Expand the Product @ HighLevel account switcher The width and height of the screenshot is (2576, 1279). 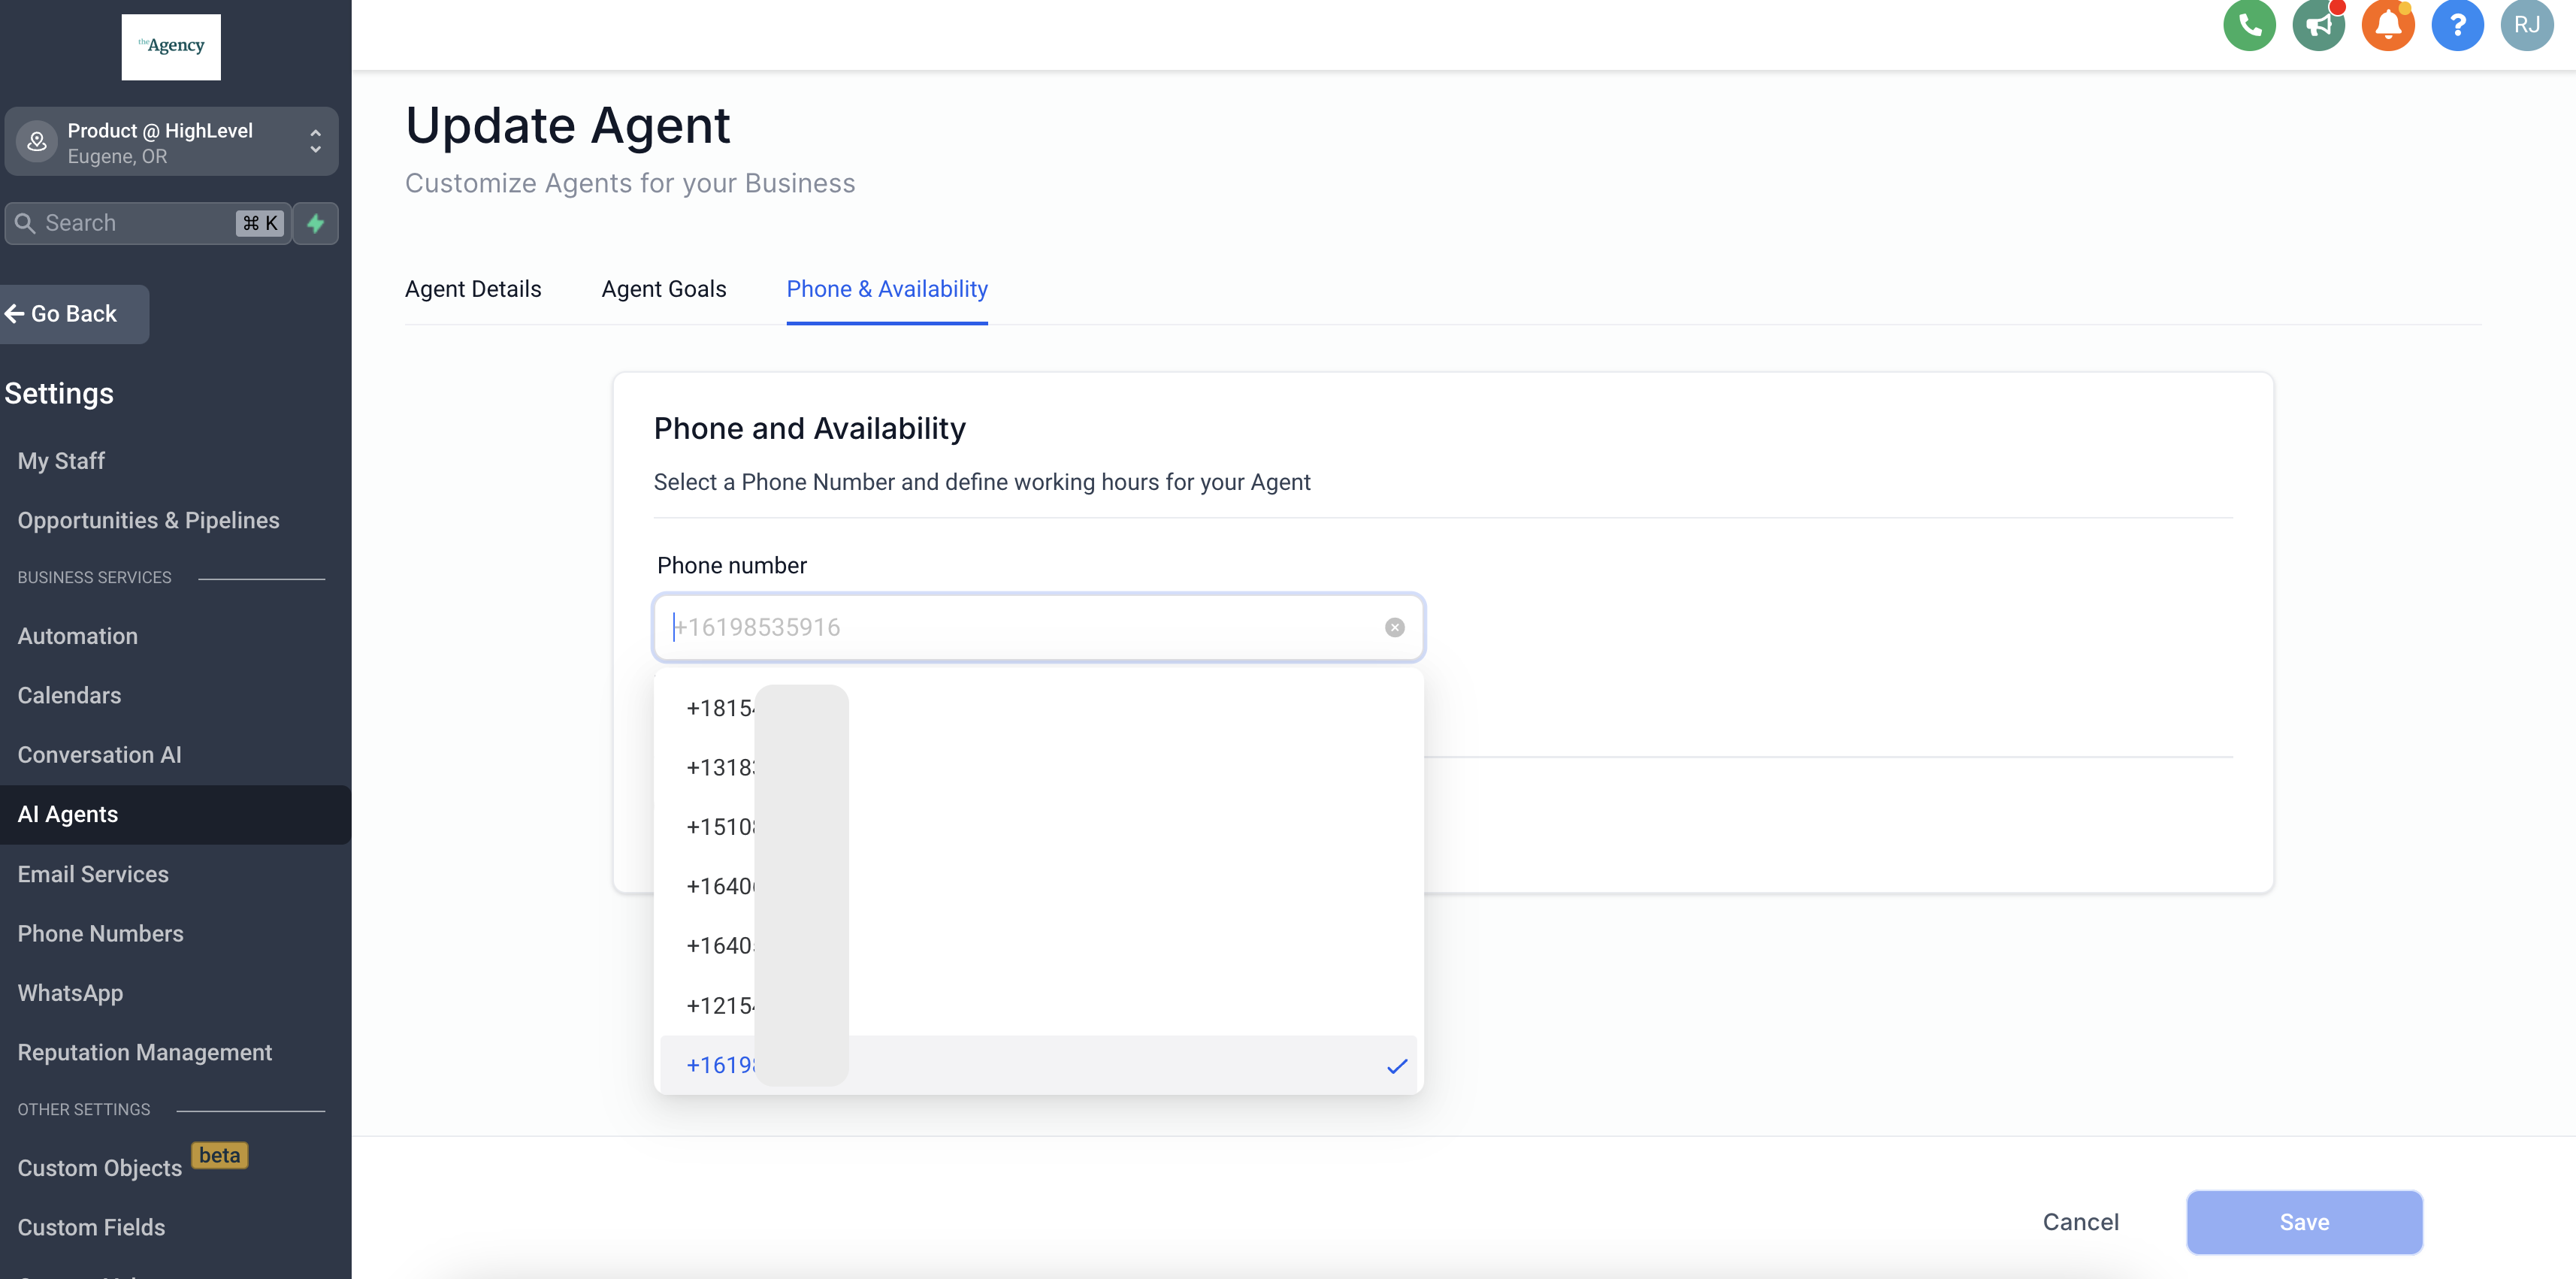[171, 142]
